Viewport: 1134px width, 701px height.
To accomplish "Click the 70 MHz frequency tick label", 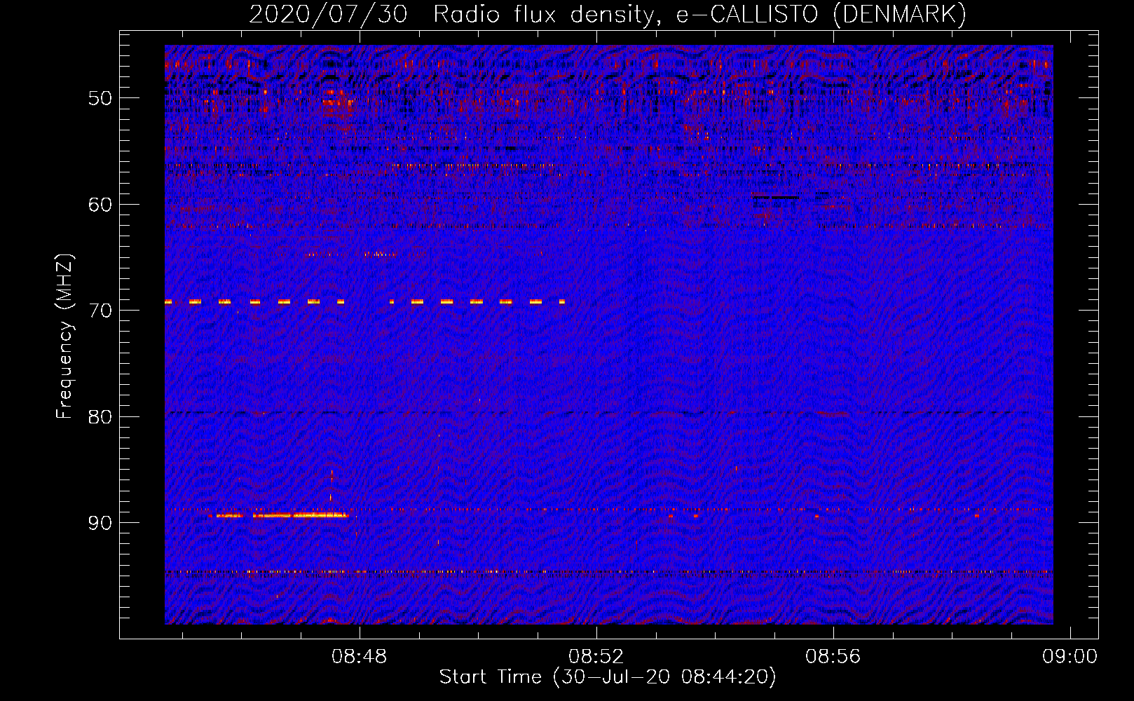I will 100,311.
